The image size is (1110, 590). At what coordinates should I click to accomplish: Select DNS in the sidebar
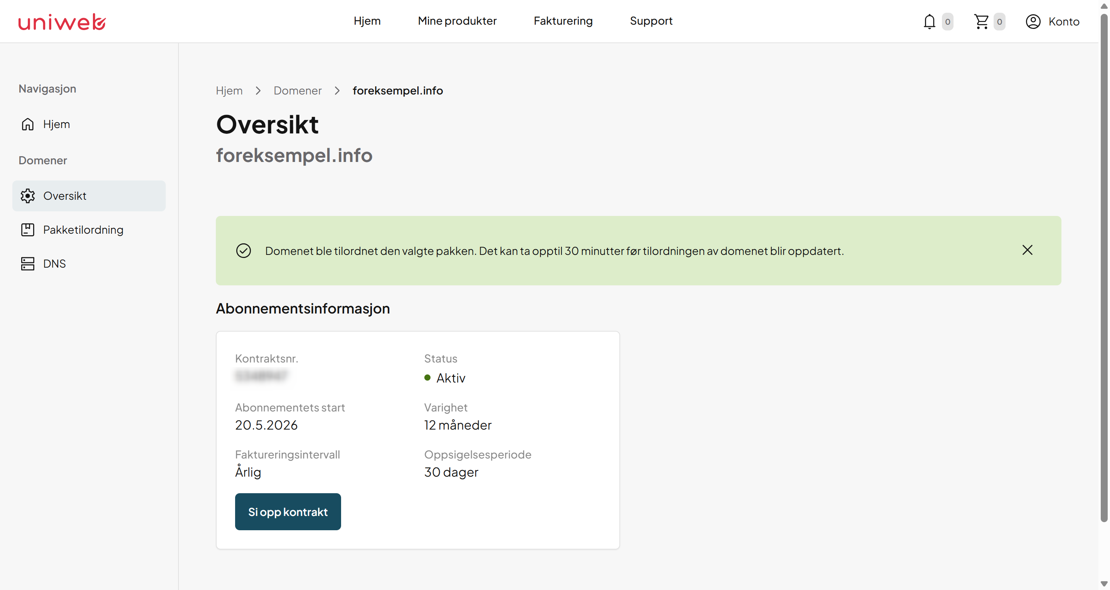pyautogui.click(x=89, y=263)
